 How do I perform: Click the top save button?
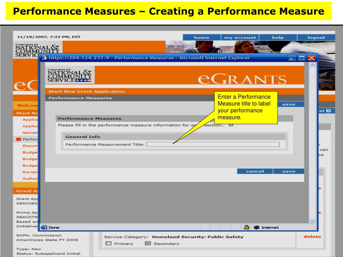tap(289, 104)
